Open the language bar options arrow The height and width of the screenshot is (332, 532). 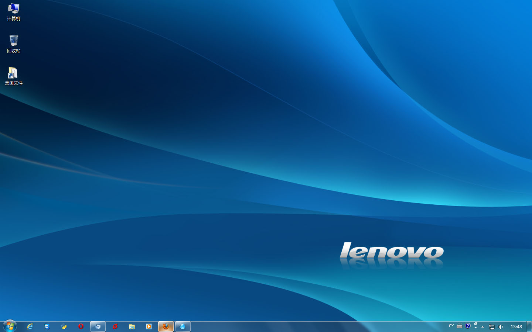(x=476, y=328)
